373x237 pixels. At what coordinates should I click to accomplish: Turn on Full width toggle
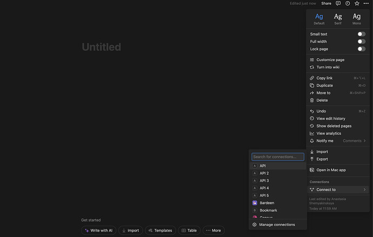362,41
